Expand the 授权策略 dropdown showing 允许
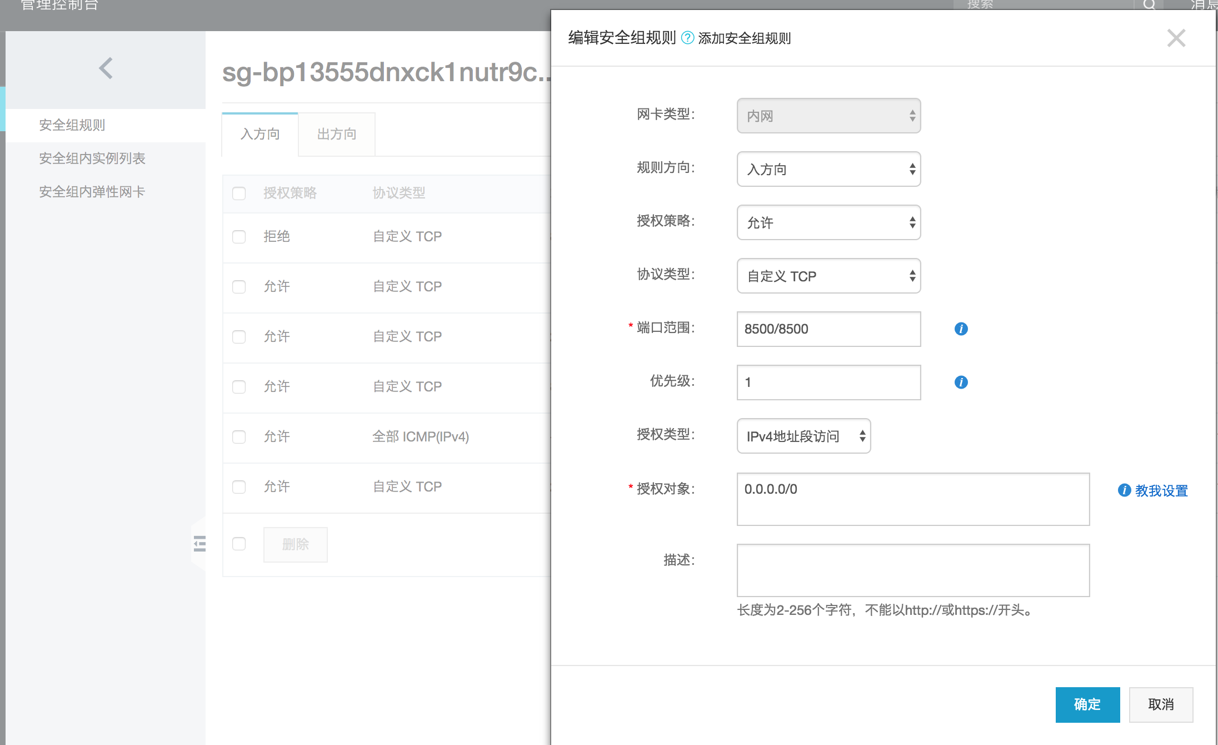The height and width of the screenshot is (745, 1218). (828, 222)
